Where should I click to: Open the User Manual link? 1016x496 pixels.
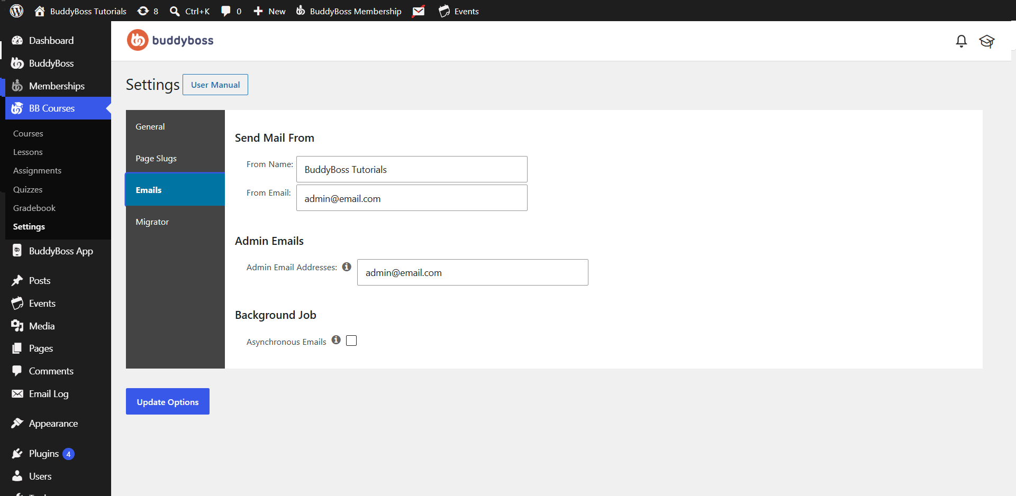pyautogui.click(x=215, y=85)
